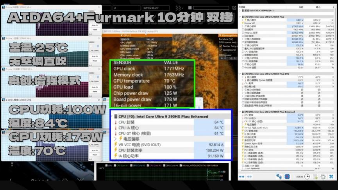Image resolution: width=338 pixels, height=190 pixels.
Task: Select the Uncore VID row
Action: pyautogui.click(x=287, y=23)
